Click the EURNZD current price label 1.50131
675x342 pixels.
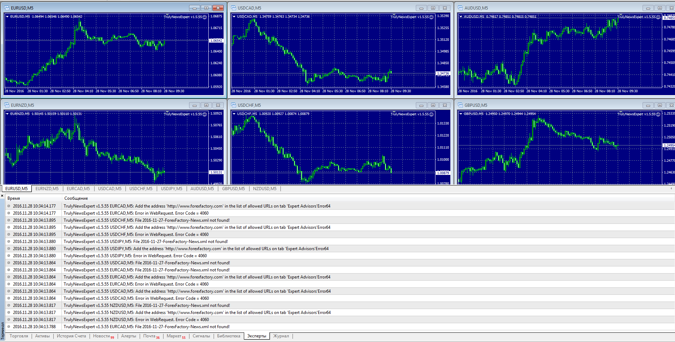216,172
